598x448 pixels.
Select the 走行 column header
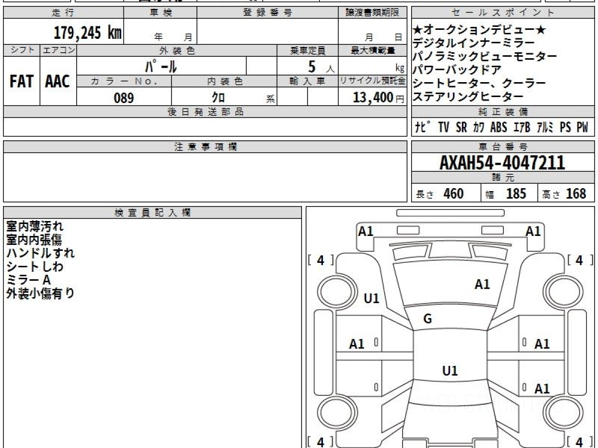coord(63,13)
